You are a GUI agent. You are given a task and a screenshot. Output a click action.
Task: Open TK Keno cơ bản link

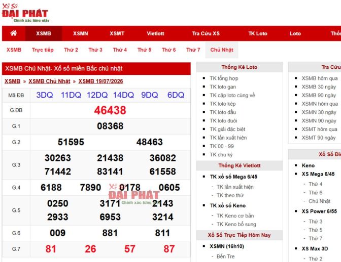(235, 215)
